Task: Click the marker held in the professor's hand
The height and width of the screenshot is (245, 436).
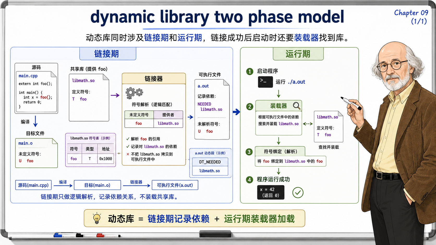Action: tap(351, 103)
